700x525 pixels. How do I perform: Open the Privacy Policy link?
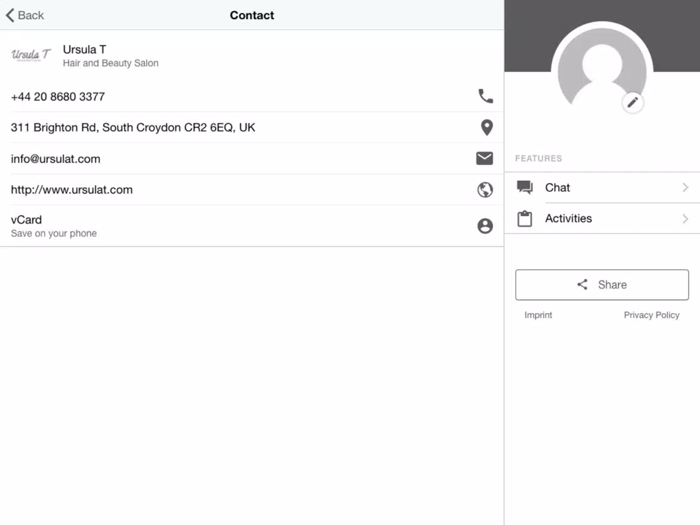pos(651,315)
